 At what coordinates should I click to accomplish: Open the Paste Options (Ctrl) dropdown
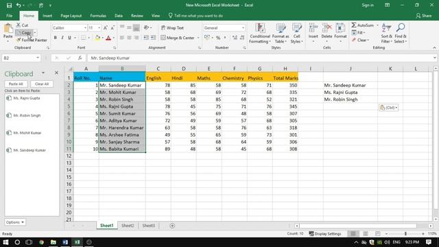(388, 108)
